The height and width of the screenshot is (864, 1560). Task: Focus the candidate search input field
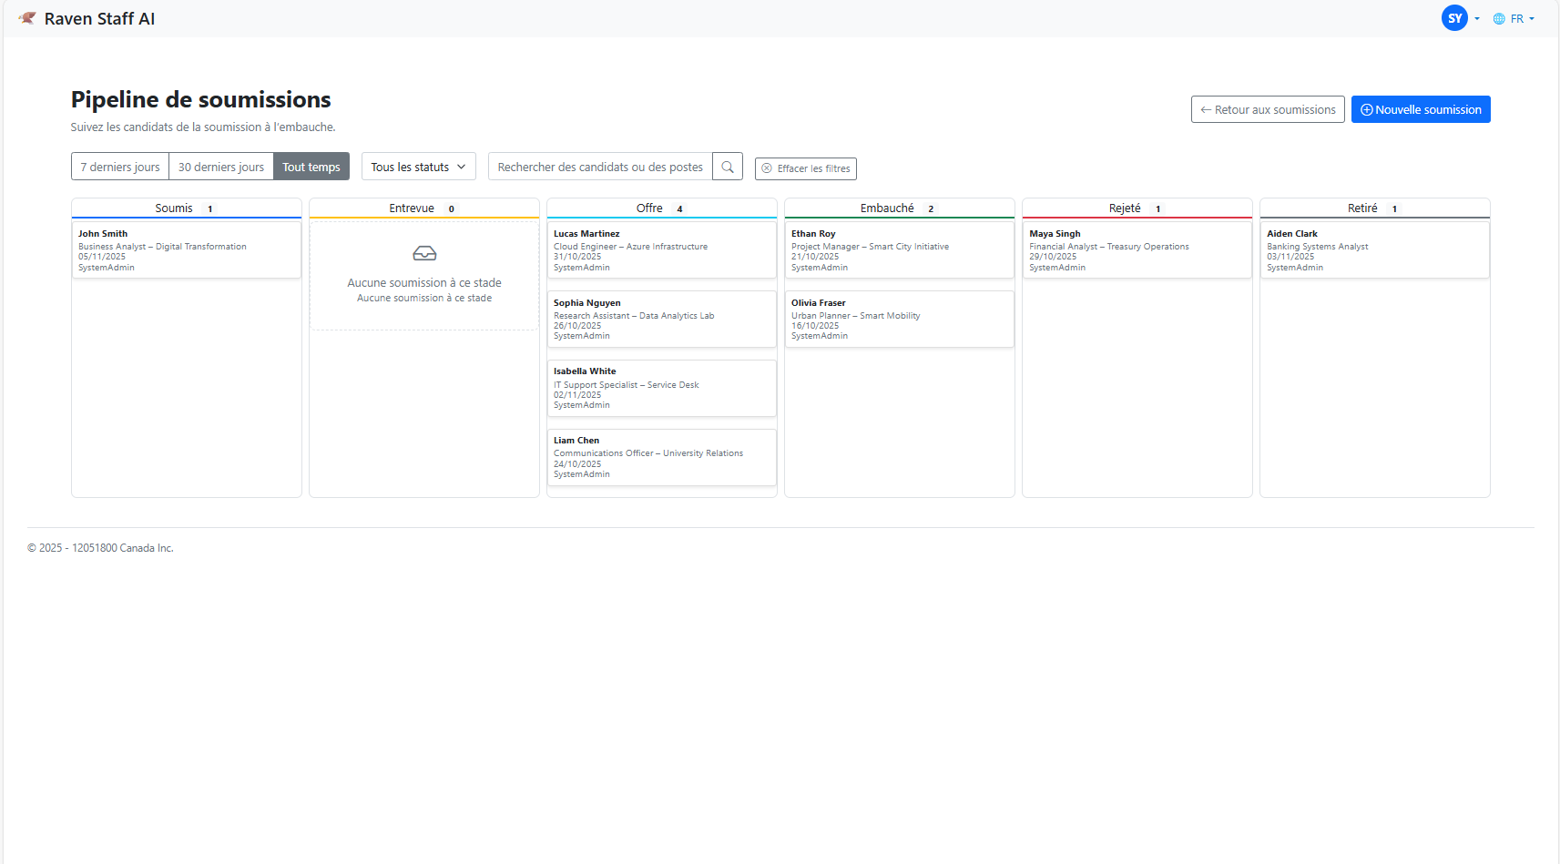[x=600, y=167]
